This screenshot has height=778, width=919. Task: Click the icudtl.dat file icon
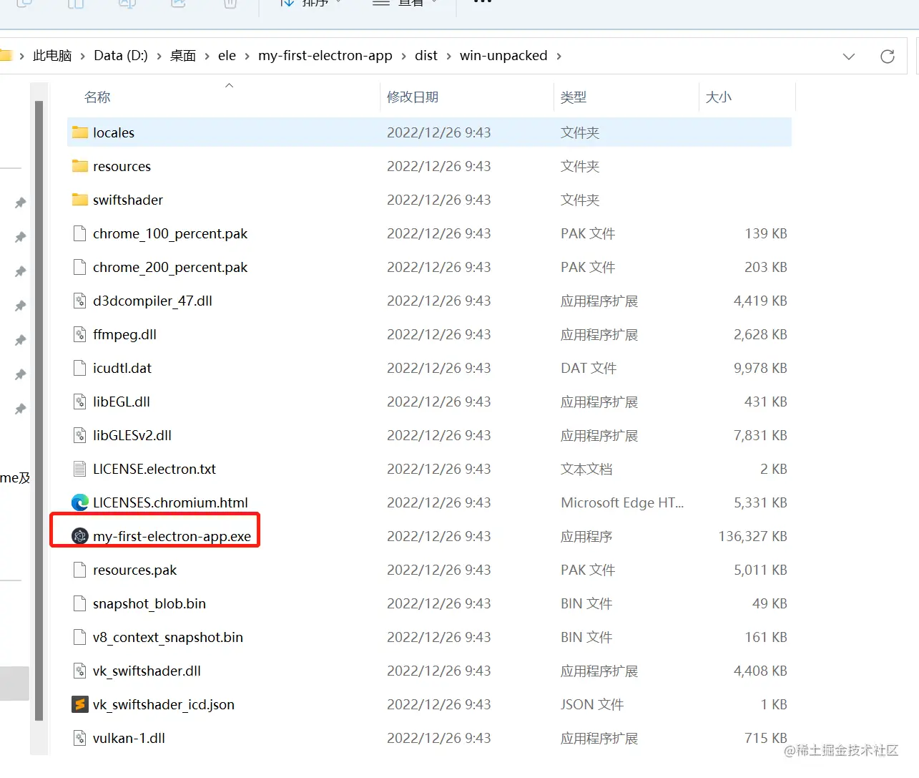(80, 368)
